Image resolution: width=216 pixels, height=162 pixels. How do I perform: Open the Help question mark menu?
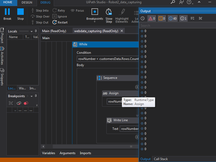coord(190,2)
